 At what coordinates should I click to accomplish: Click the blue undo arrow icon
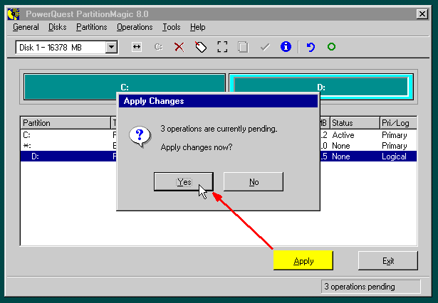tap(311, 47)
